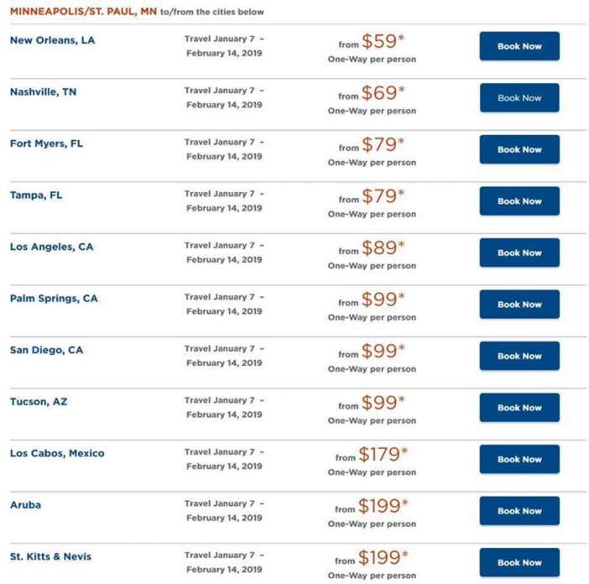Click Book Now for Nashville, TN
The height and width of the screenshot is (584, 589).
tap(519, 98)
